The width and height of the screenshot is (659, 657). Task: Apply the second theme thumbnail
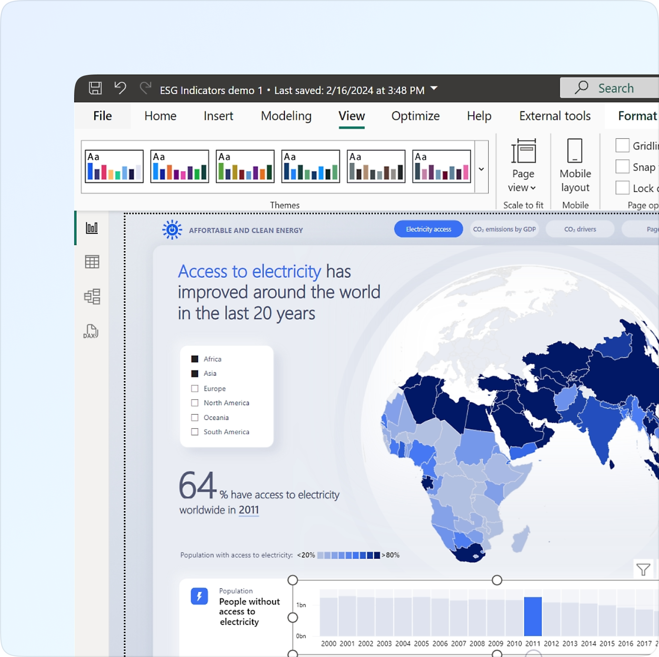coord(179,166)
